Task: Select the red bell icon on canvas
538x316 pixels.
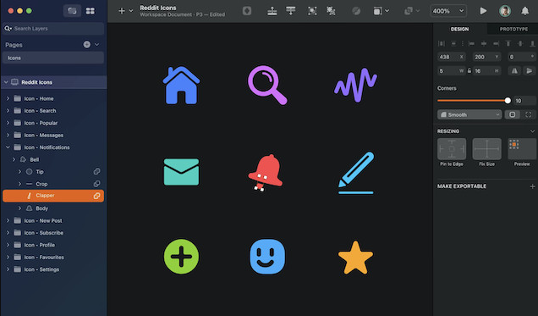Action: coord(266,172)
